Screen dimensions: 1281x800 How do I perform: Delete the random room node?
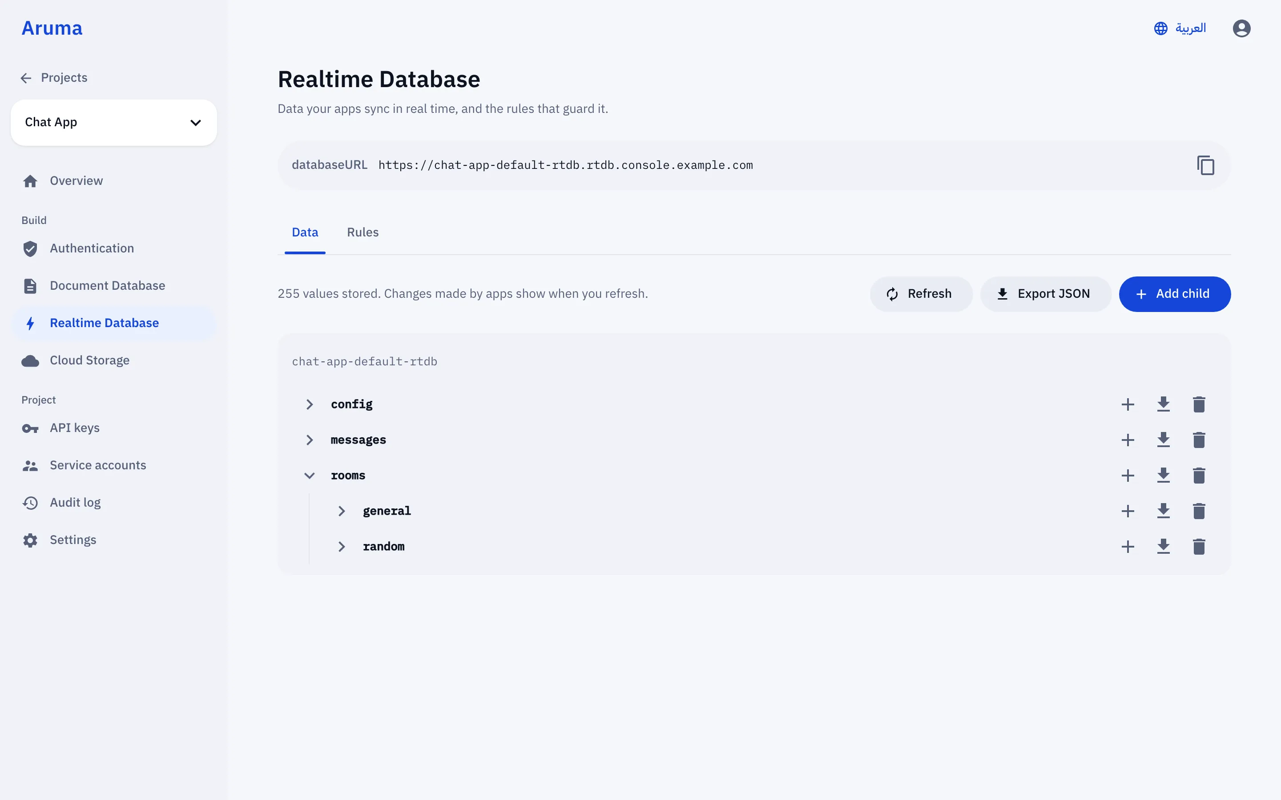pyautogui.click(x=1198, y=547)
